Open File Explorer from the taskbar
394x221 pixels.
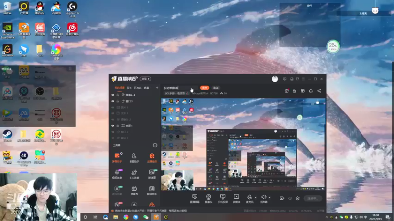[x=116, y=217]
